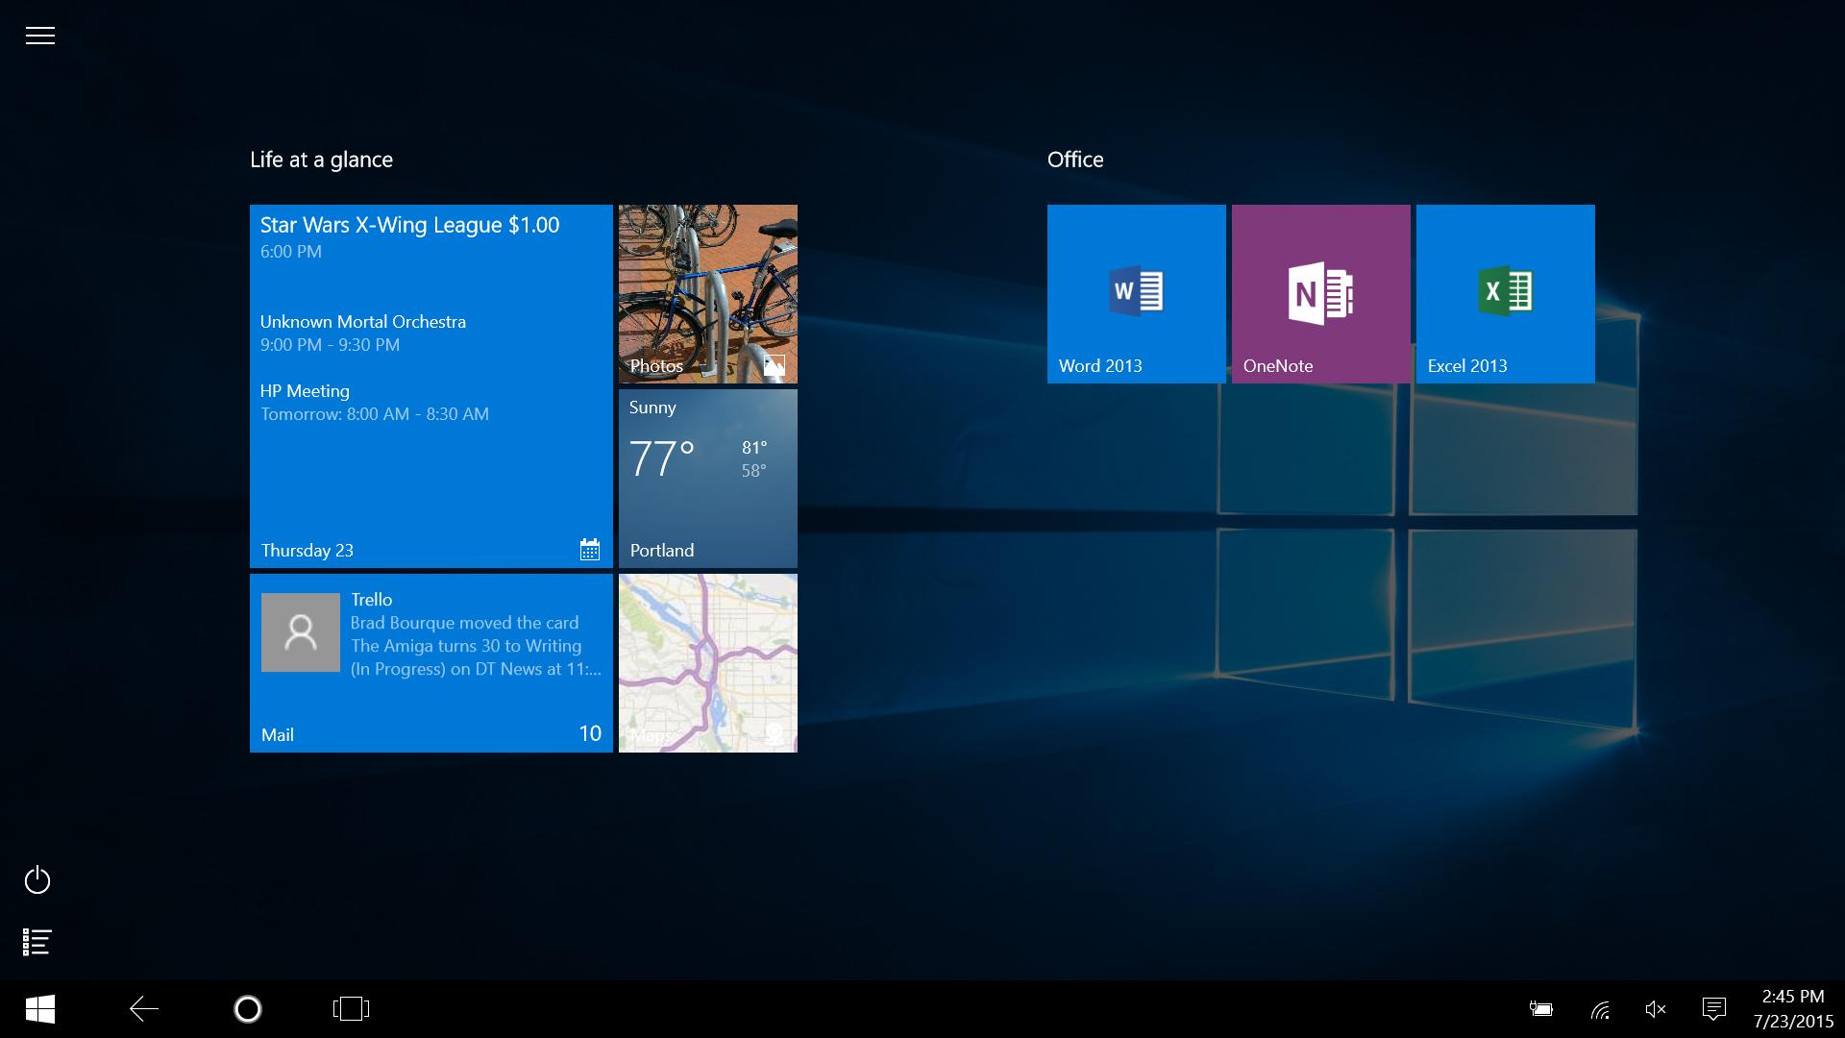Click the sender avatar on Mail tile
1845x1038 pixels.
click(x=301, y=631)
